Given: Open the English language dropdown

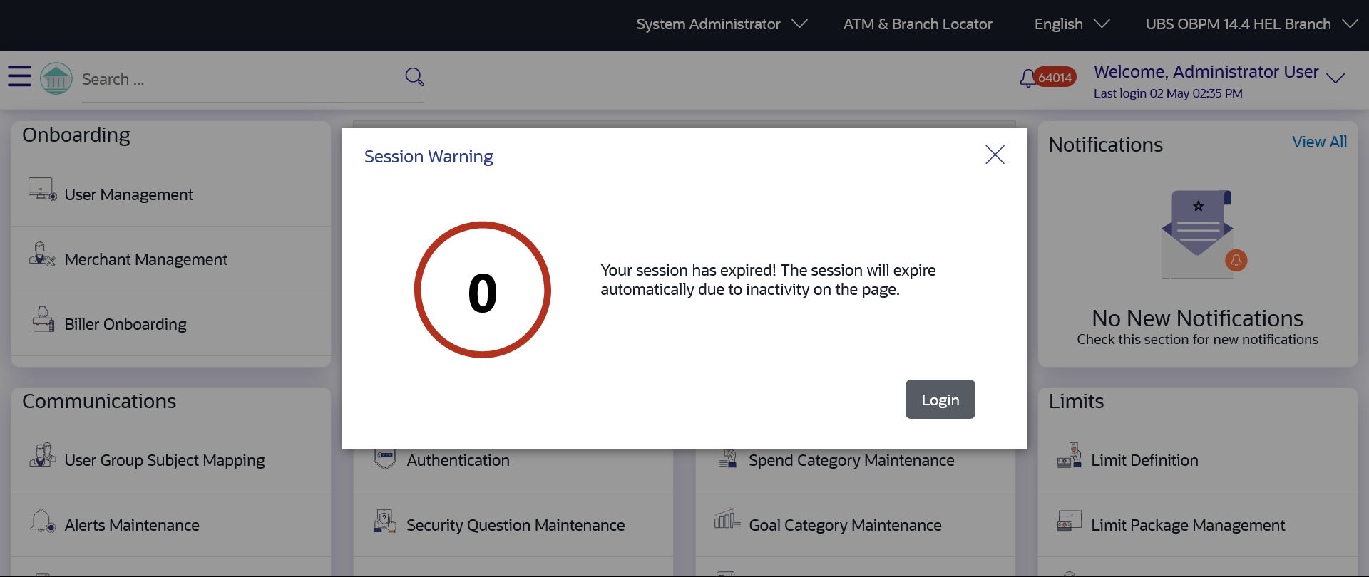Looking at the screenshot, I should click(1072, 24).
